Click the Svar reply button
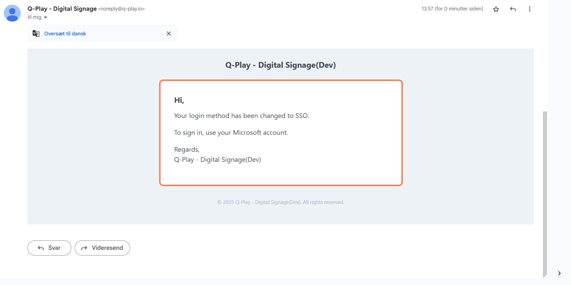 tap(49, 248)
